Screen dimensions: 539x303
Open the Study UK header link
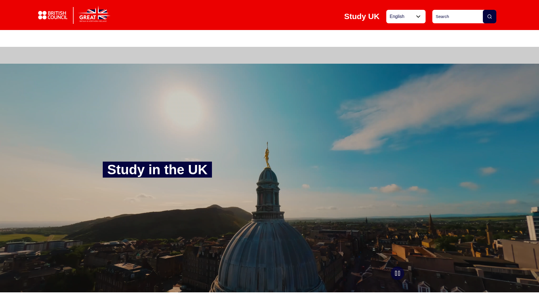[362, 17]
